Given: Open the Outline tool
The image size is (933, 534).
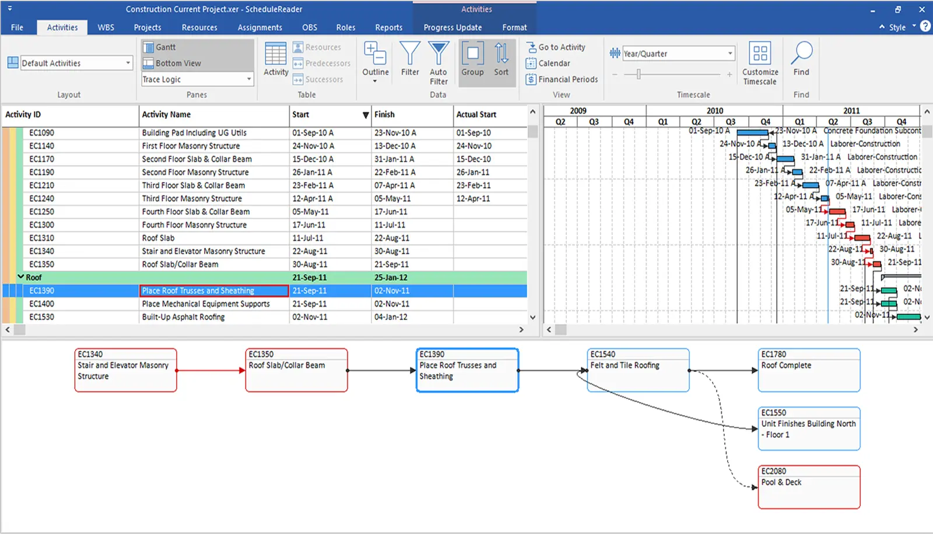Looking at the screenshot, I should [x=375, y=58].
